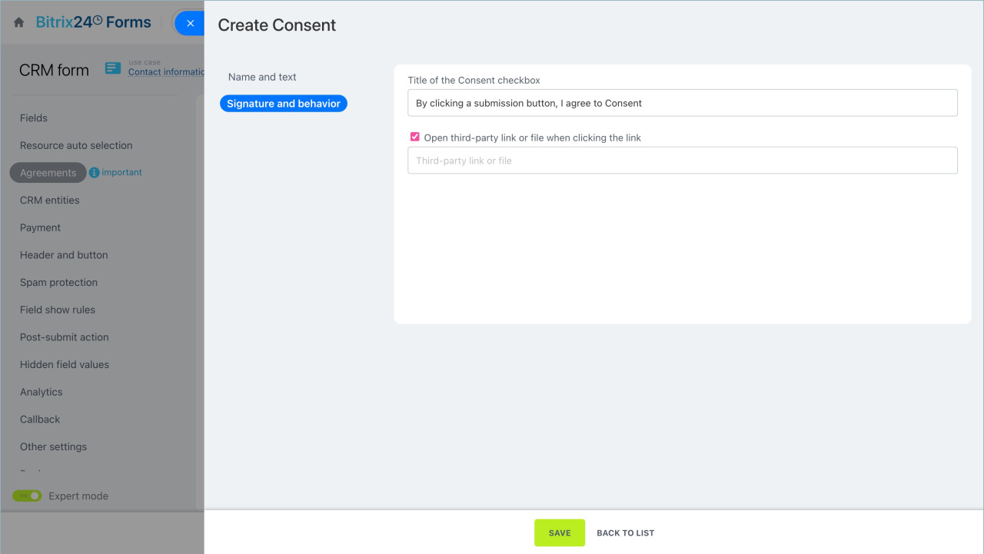The width and height of the screenshot is (984, 554).
Task: Select Resource auto selection menu item
Action: coord(76,145)
